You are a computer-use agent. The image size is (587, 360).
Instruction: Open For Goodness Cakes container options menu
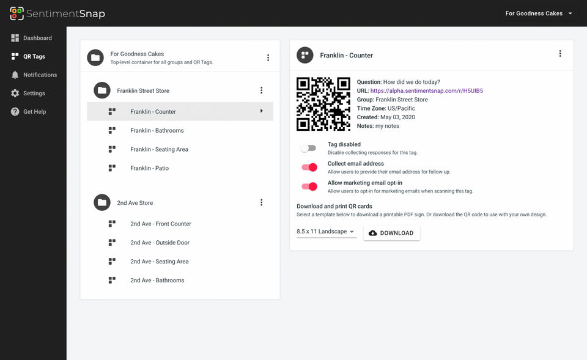pos(268,58)
